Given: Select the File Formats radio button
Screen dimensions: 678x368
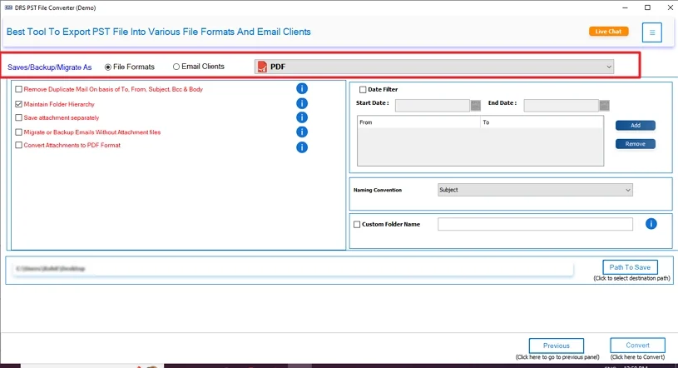Looking at the screenshot, I should (x=108, y=67).
